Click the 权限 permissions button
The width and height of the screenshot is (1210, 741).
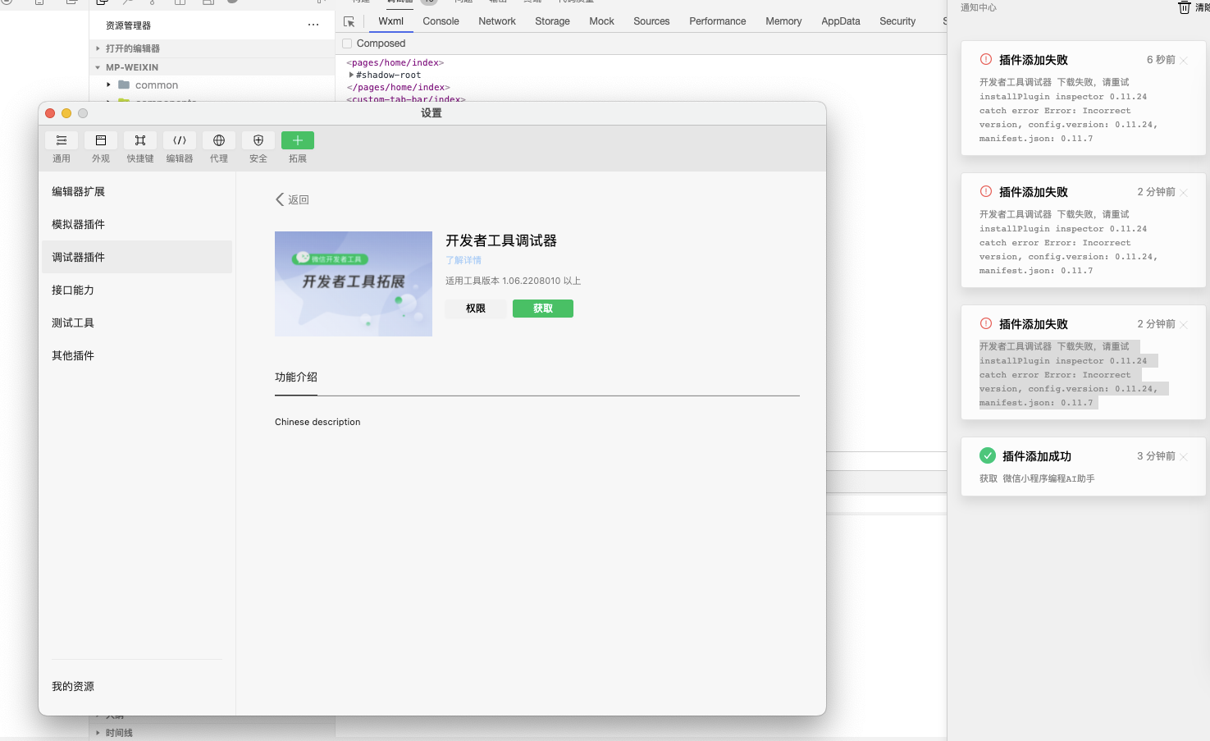pos(476,309)
